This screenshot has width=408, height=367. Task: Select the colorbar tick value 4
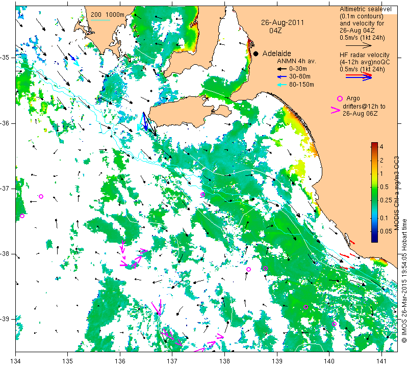click(381, 147)
